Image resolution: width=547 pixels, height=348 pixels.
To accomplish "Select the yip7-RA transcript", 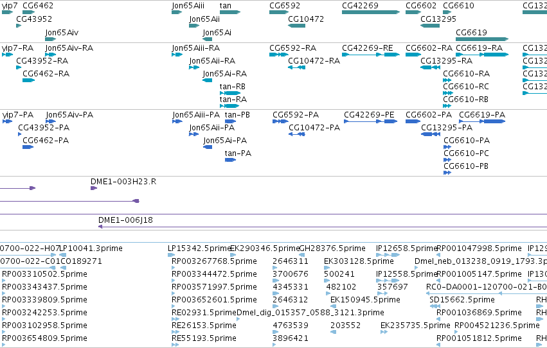I will click(x=7, y=55).
